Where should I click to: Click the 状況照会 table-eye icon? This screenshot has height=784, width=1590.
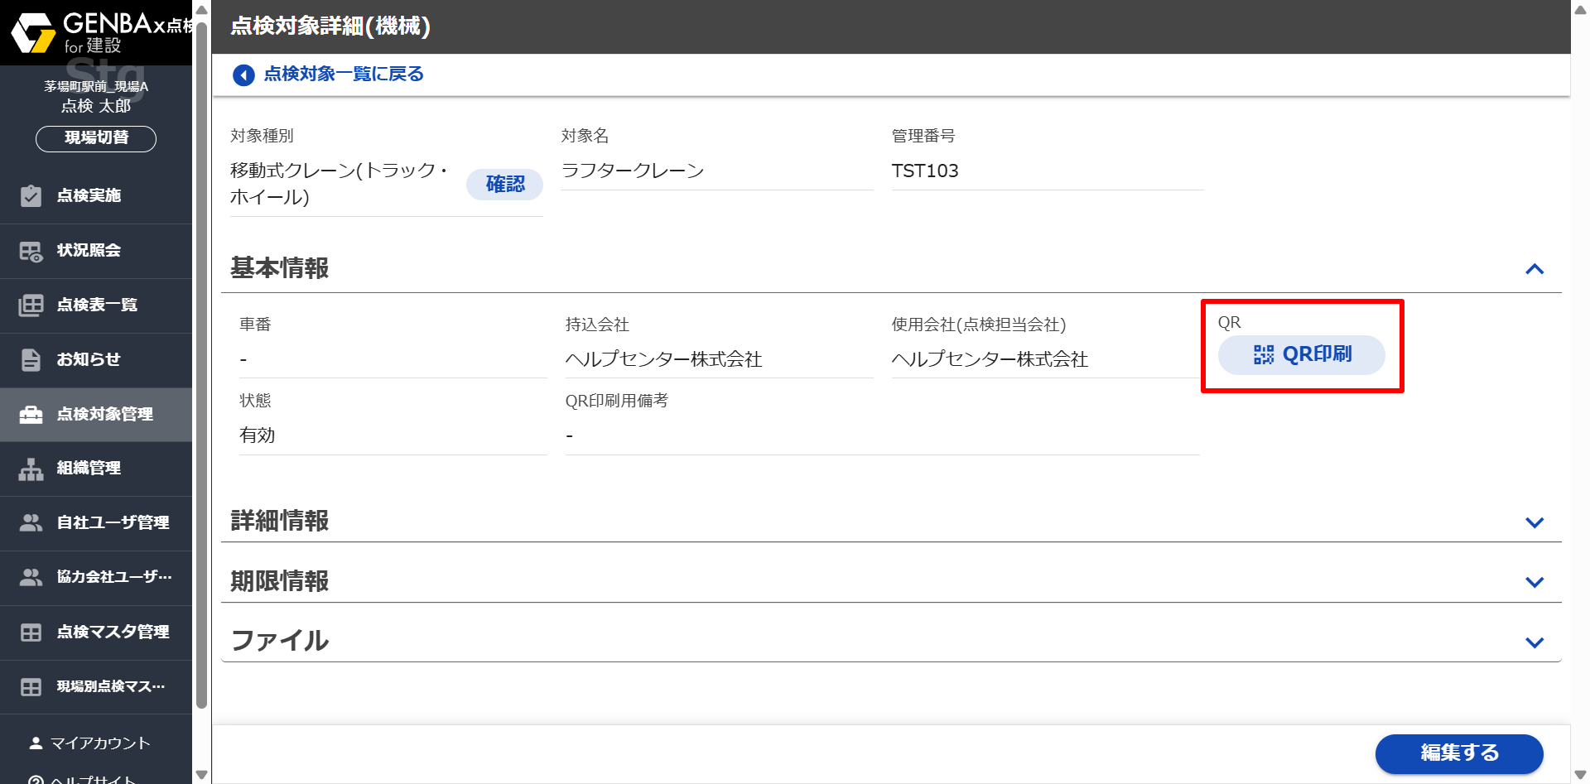tap(31, 251)
